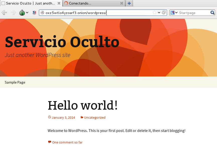Open the URL history dropdown arrow

tap(159, 13)
